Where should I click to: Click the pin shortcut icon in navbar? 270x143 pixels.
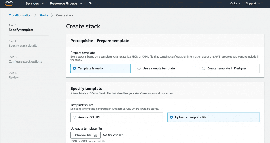[x=90, y=3]
